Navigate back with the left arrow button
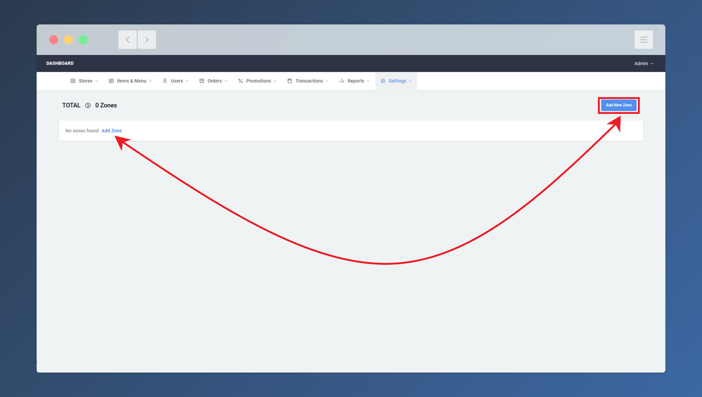The image size is (702, 397). pos(128,40)
